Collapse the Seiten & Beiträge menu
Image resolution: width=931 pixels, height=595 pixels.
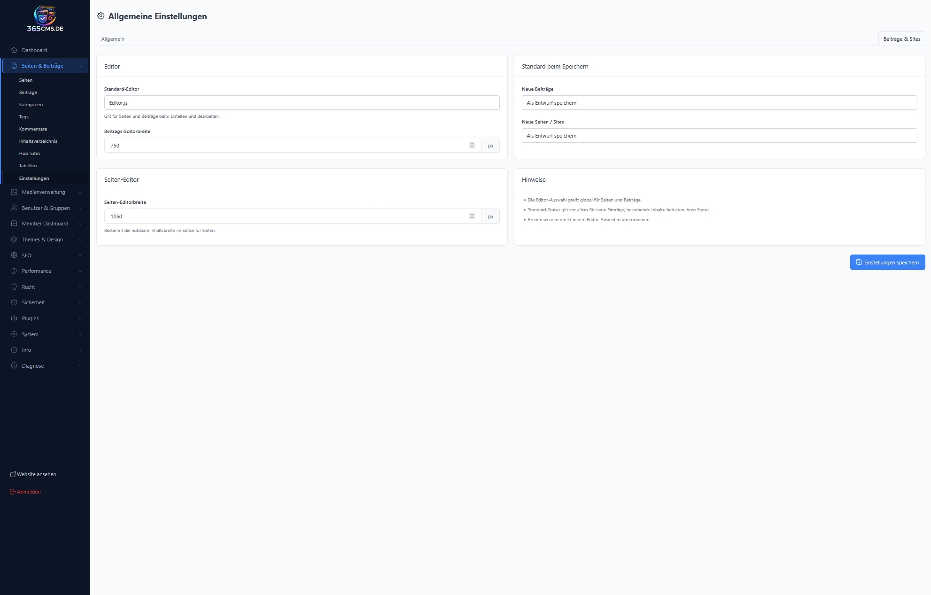(x=80, y=66)
